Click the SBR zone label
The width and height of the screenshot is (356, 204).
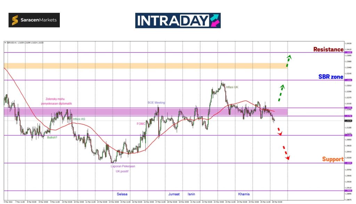click(x=331, y=77)
